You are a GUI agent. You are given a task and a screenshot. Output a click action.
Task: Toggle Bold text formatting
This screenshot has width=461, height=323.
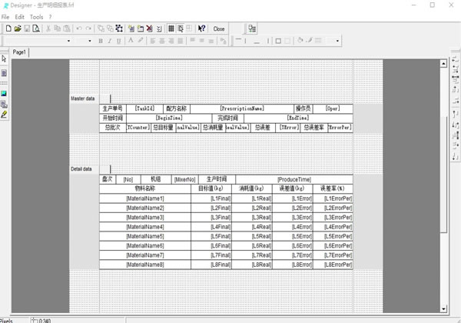tap(101, 40)
